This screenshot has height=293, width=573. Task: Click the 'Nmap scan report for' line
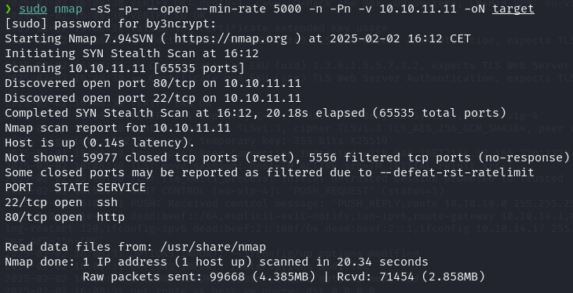(117, 128)
